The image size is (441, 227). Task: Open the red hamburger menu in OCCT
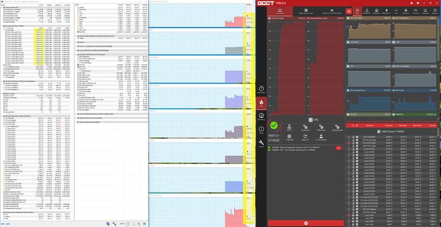(349, 12)
